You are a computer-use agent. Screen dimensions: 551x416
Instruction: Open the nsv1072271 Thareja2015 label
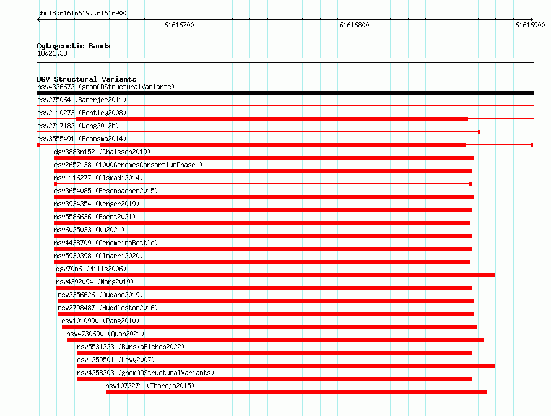click(150, 386)
